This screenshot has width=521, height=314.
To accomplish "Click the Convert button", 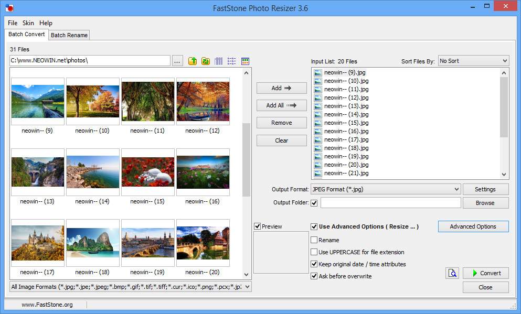I will coord(485,273).
